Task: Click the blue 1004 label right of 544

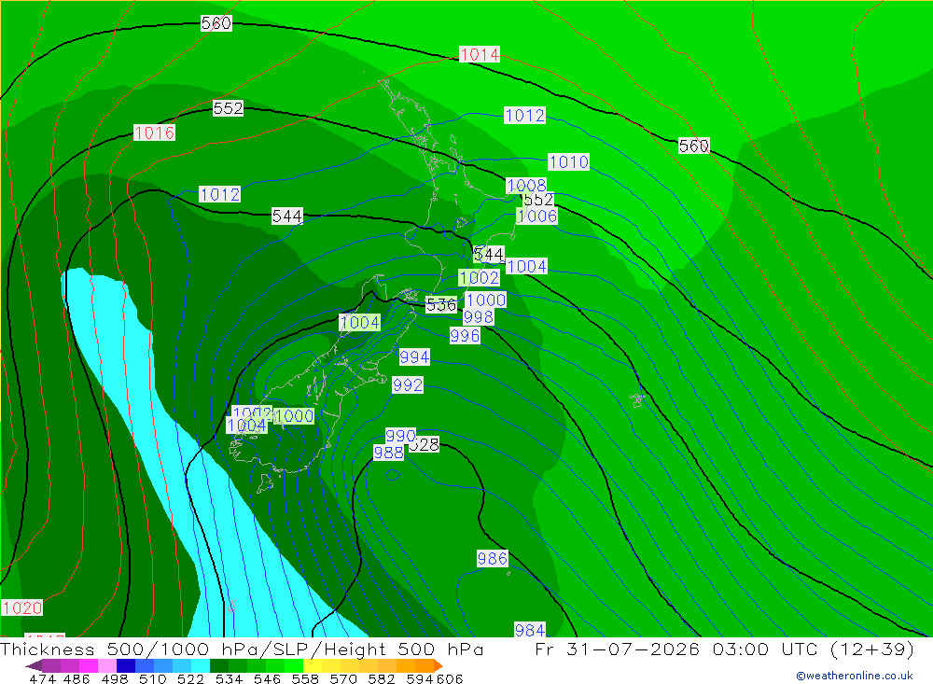Action: [x=526, y=266]
